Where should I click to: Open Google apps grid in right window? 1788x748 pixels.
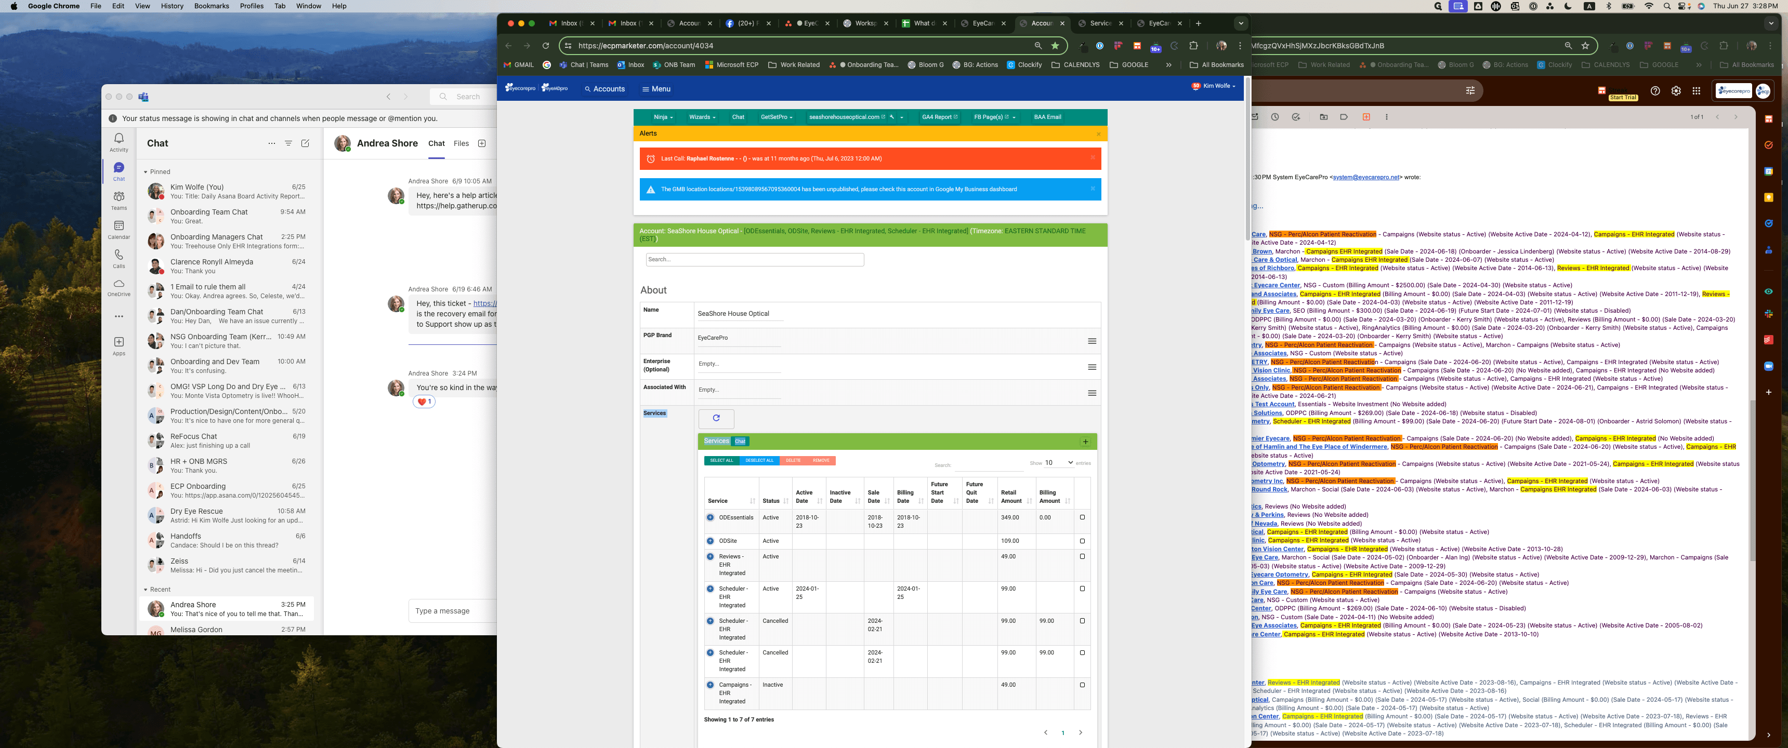tap(1695, 91)
